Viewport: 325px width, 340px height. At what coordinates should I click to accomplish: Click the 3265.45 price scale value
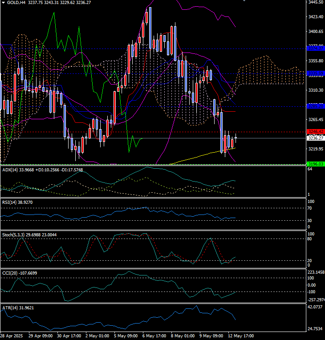click(x=316, y=119)
